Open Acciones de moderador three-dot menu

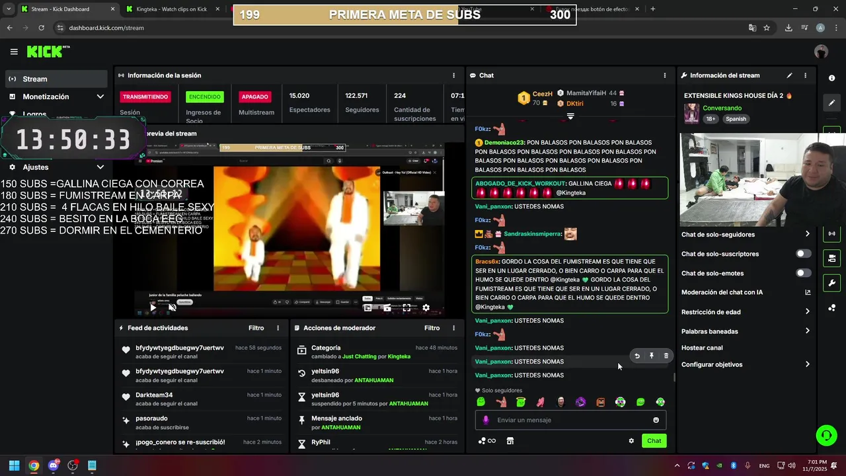(x=453, y=328)
